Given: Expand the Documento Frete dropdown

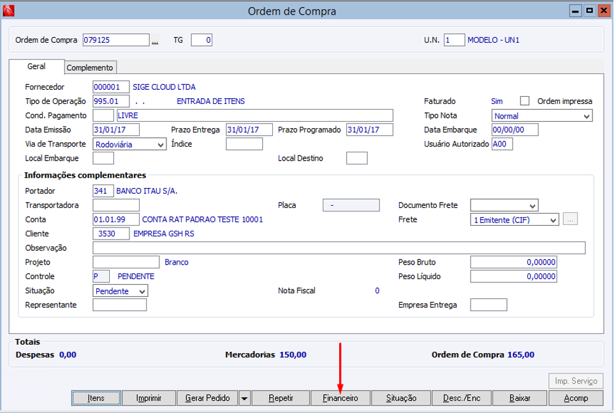Looking at the screenshot, I should point(504,205).
